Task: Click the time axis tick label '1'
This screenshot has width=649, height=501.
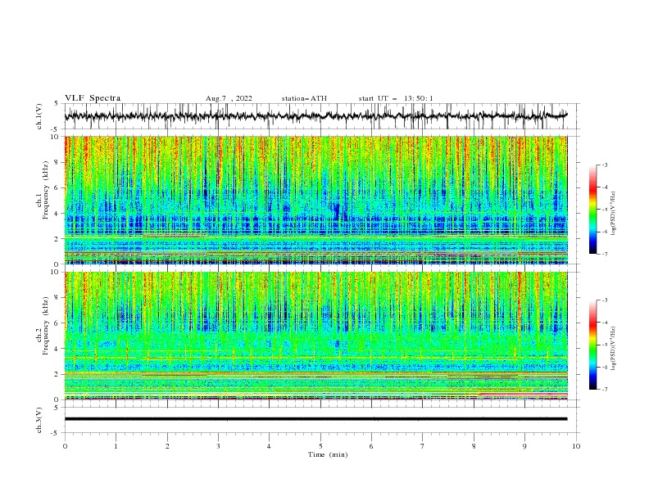Action: click(x=116, y=446)
